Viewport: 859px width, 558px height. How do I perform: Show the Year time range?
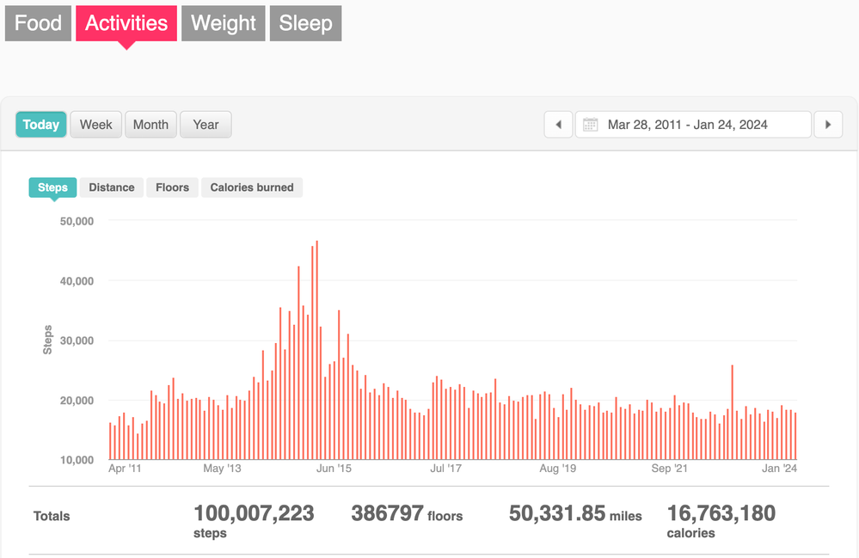tap(206, 125)
